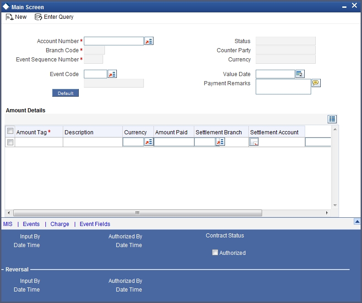362x303 pixels.
Task: Click the Description cell in first row
Action: 93,142
